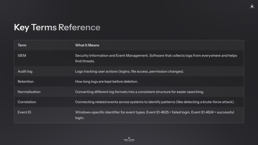Click the star icon top right
Image resolution: width=258 pixels, height=145 pixels.
(252, 6)
